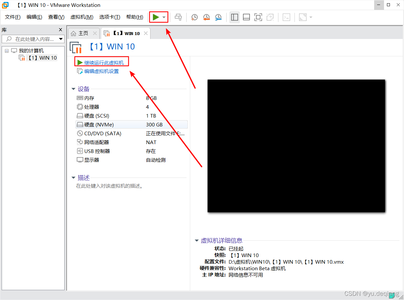Open the 帮助(H) menu
The width and height of the screenshot is (404, 300).
click(x=135, y=17)
